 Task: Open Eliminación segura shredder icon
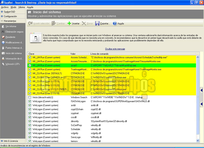[x=3, y=32]
